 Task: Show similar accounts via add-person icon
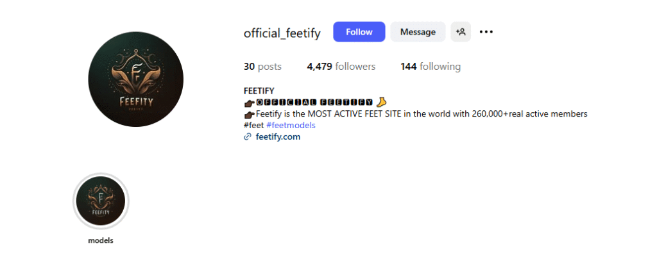(461, 31)
